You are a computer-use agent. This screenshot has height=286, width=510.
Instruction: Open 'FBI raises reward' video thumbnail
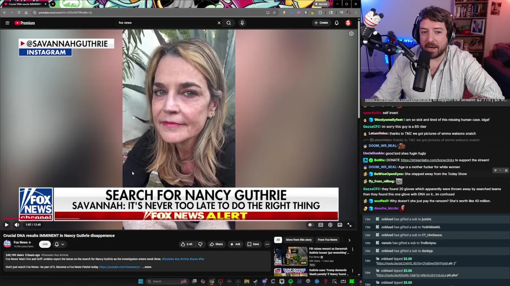pos(291,256)
